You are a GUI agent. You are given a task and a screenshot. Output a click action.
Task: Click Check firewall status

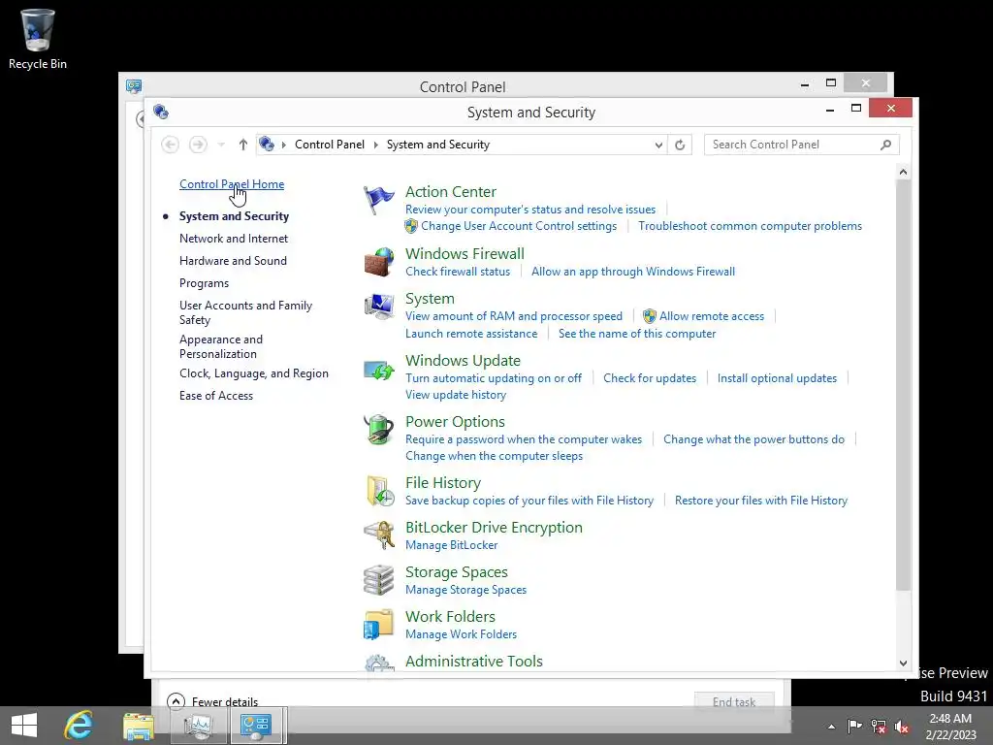[x=458, y=272]
